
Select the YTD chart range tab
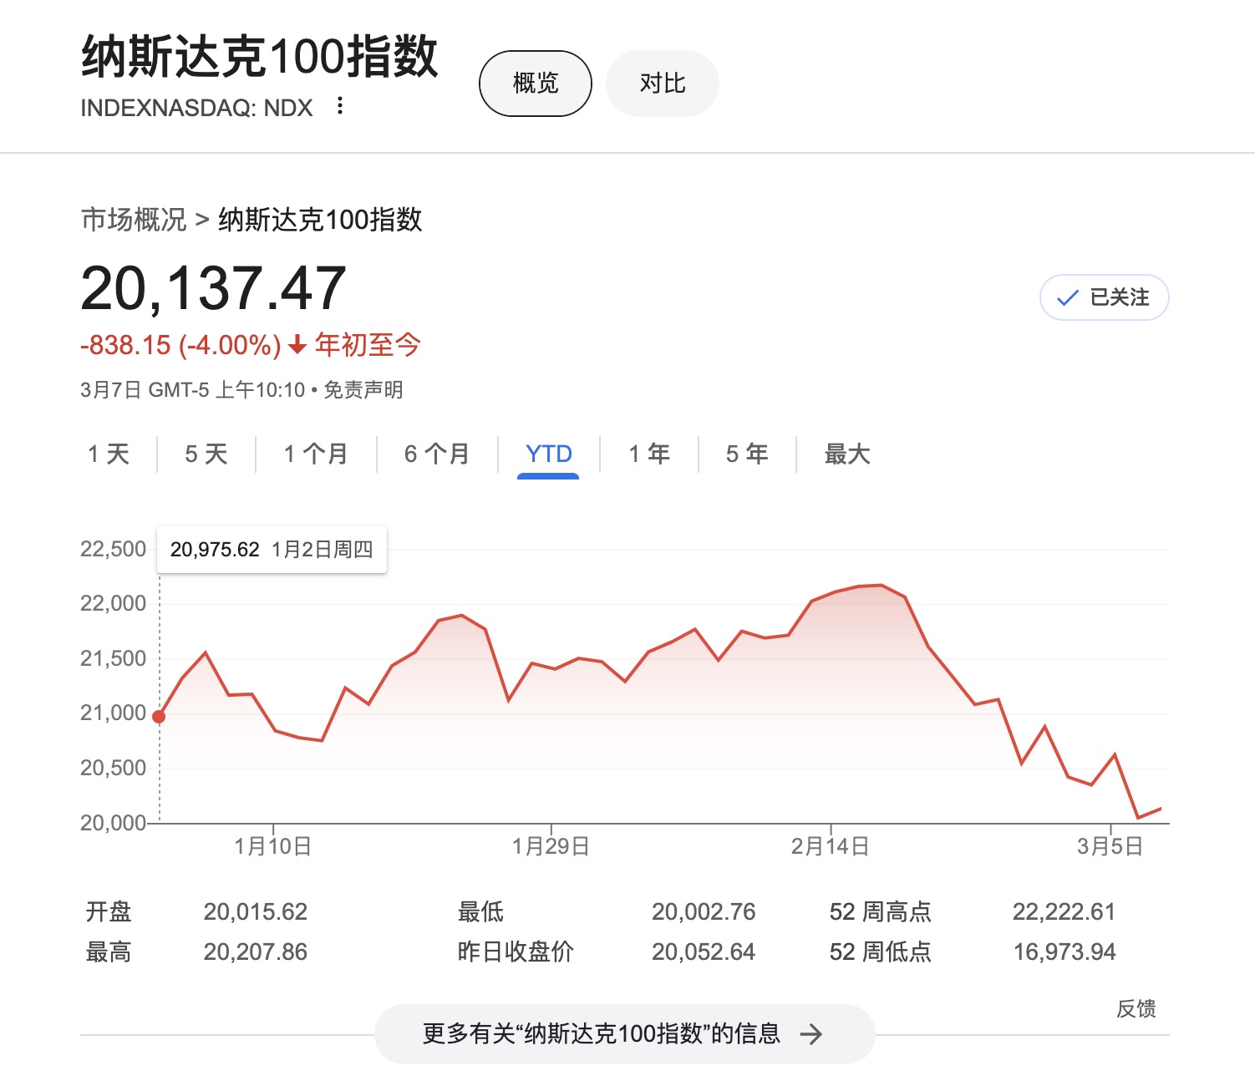pyautogui.click(x=548, y=454)
